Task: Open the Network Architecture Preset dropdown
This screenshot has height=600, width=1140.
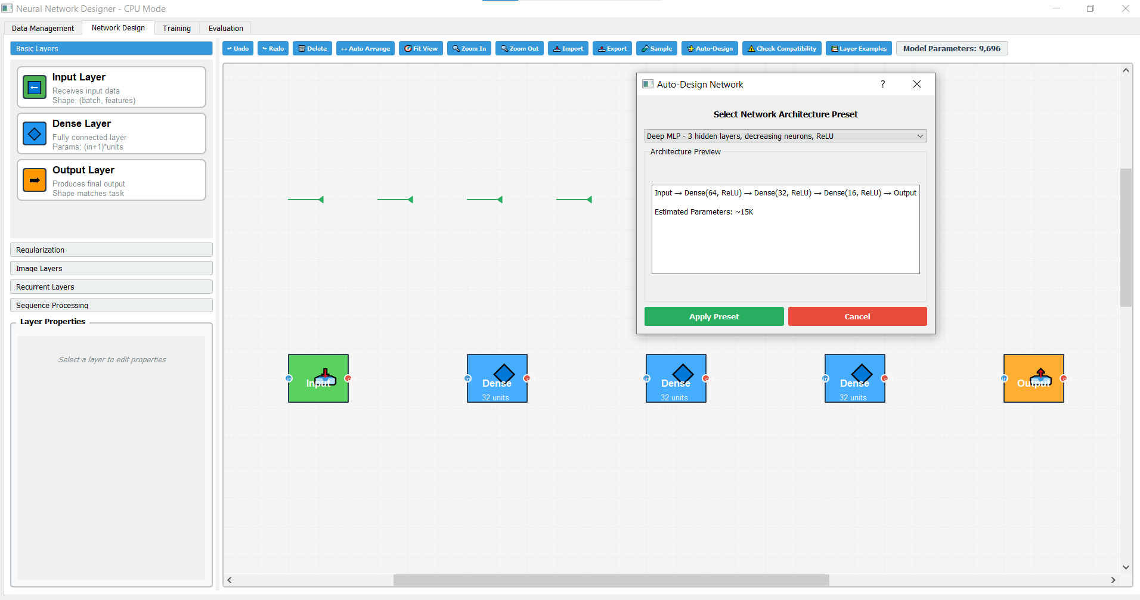Action: pyautogui.click(x=786, y=136)
